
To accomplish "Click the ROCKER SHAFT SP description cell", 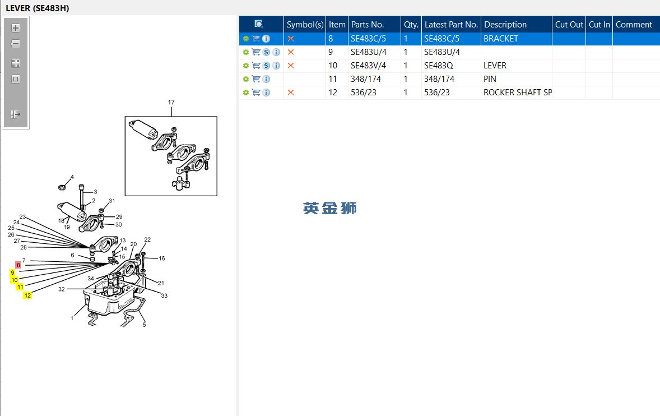I will click(517, 93).
